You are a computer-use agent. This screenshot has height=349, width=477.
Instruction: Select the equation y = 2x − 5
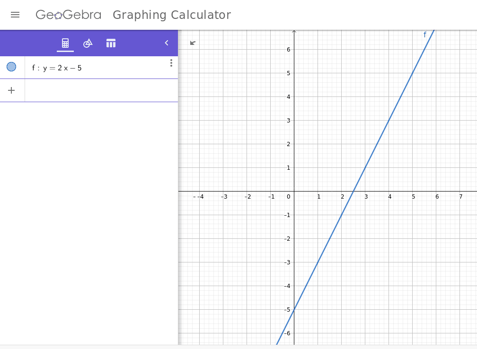point(62,68)
